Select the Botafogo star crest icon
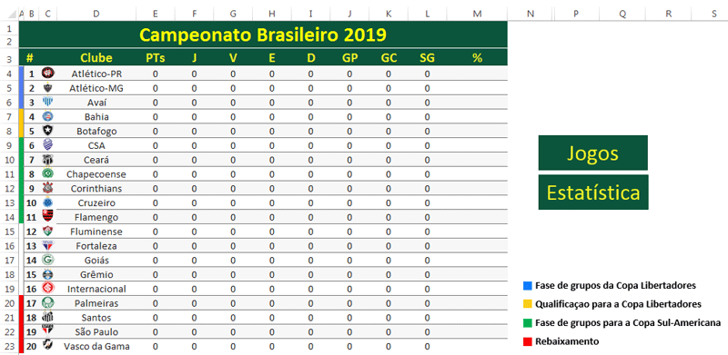 [x=47, y=131]
